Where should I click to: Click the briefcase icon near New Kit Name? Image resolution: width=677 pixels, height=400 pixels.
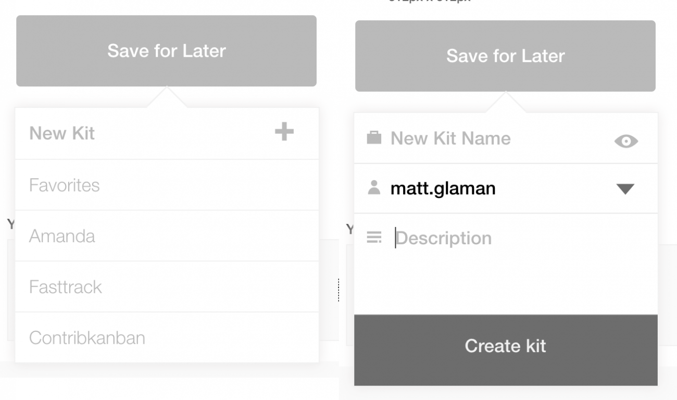374,138
